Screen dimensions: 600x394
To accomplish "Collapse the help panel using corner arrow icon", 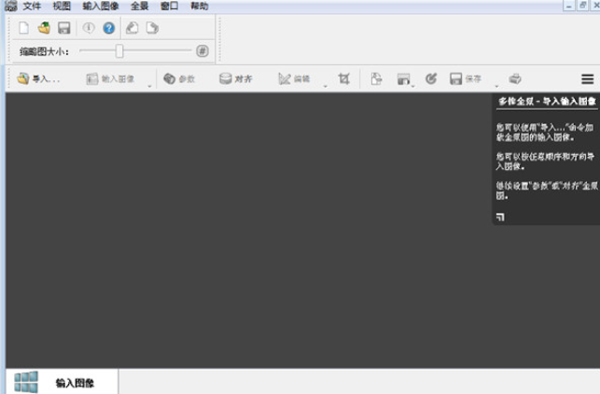I will (x=500, y=218).
